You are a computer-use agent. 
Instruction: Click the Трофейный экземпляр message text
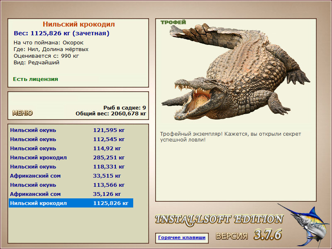coord(230,137)
